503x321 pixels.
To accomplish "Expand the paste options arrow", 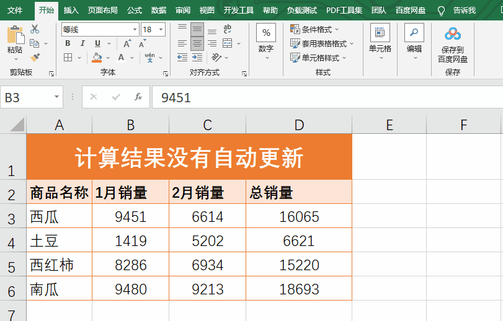I will tap(16, 59).
